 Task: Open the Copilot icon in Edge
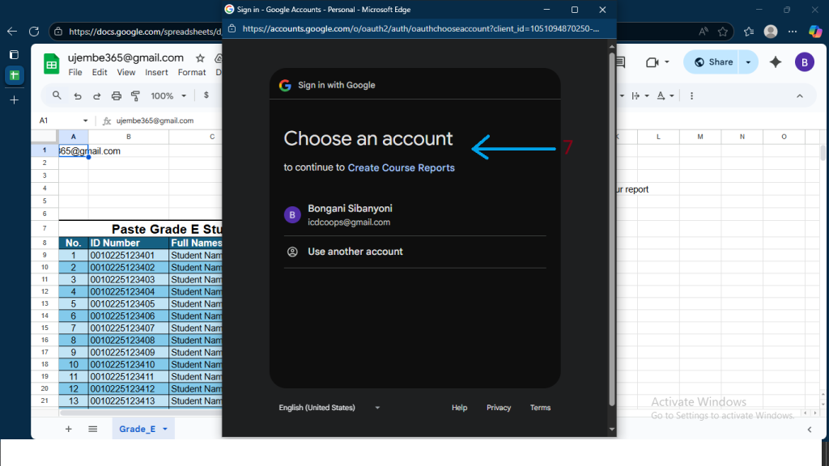pos(815,32)
